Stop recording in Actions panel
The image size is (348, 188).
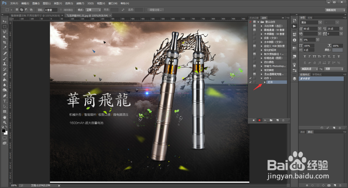coord(254,120)
